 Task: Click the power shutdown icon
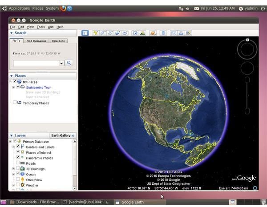click(263, 8)
